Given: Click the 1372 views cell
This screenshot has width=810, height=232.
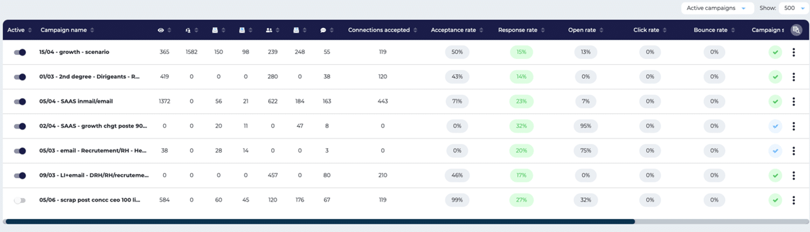Looking at the screenshot, I should (x=164, y=101).
